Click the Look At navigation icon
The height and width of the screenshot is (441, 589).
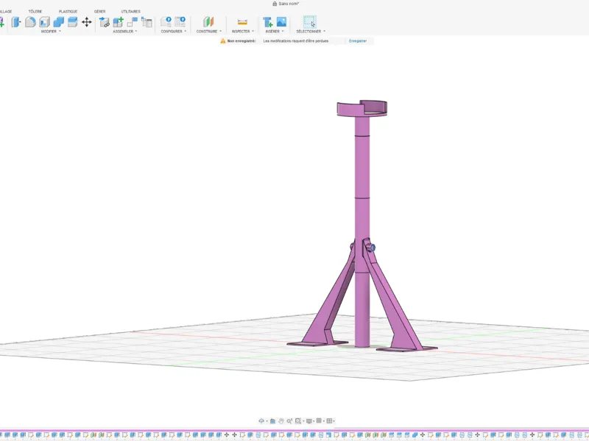(272, 421)
